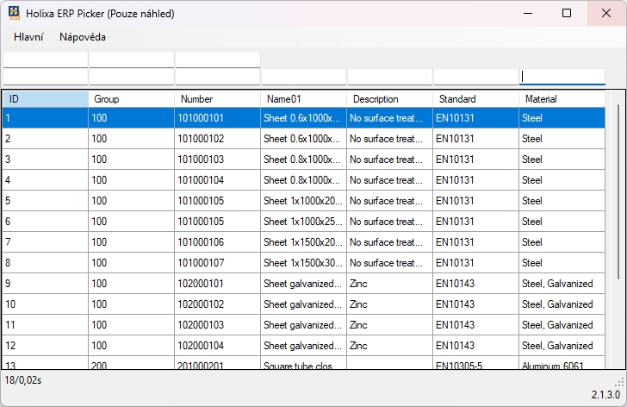Sort table by ID column header

point(45,99)
